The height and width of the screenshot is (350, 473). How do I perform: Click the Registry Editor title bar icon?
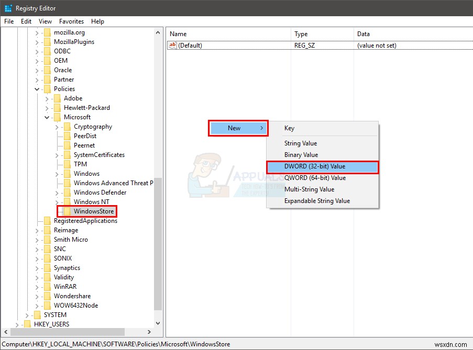pyautogui.click(x=8, y=8)
